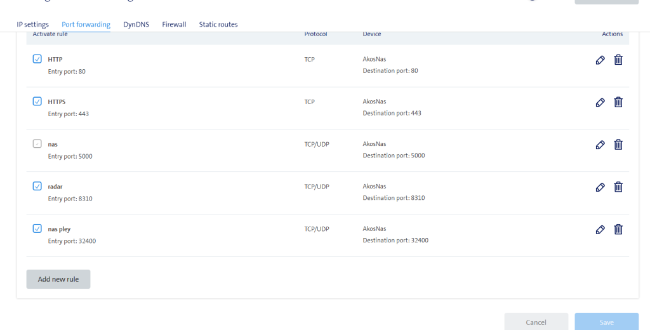The width and height of the screenshot is (650, 330).
Task: Edit the HTTP forwarding rule
Action: [x=600, y=60]
